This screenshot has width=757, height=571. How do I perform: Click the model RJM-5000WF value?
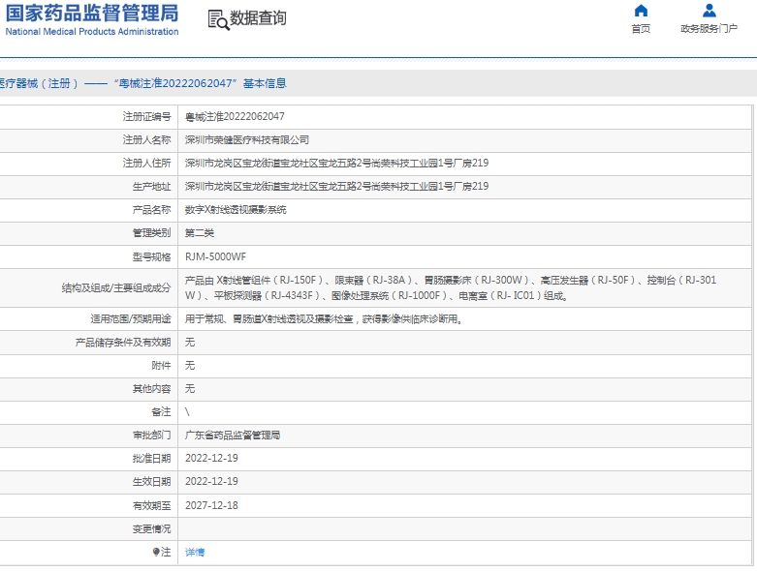coord(215,256)
